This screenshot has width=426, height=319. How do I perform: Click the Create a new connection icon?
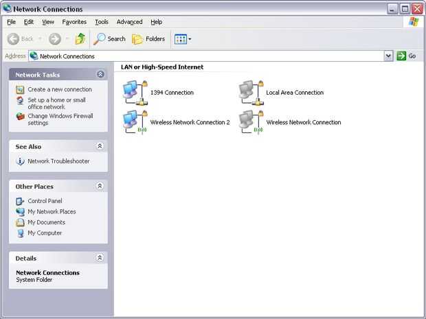point(20,89)
